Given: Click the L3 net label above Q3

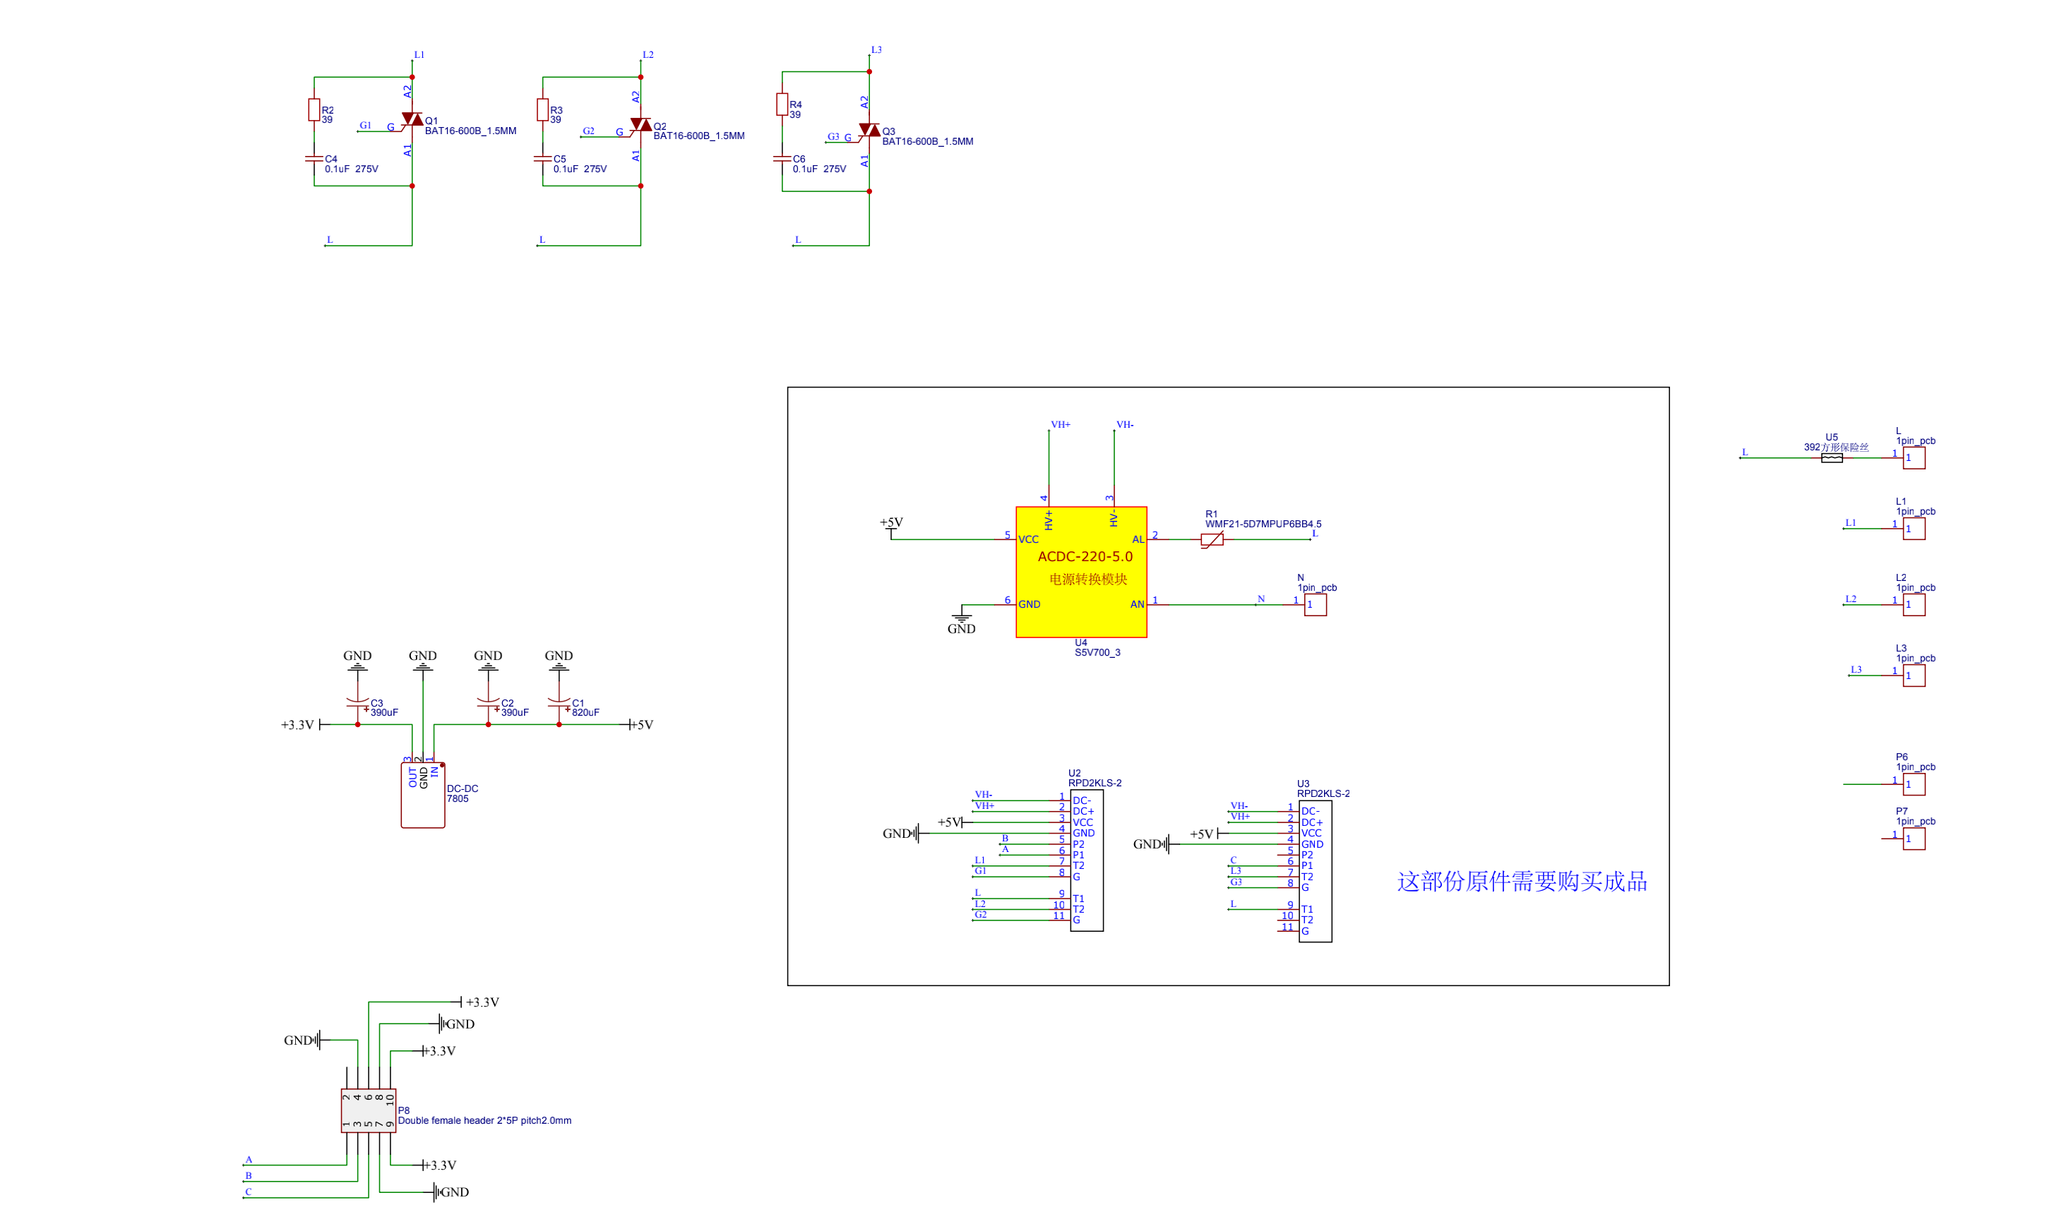Looking at the screenshot, I should pos(876,49).
